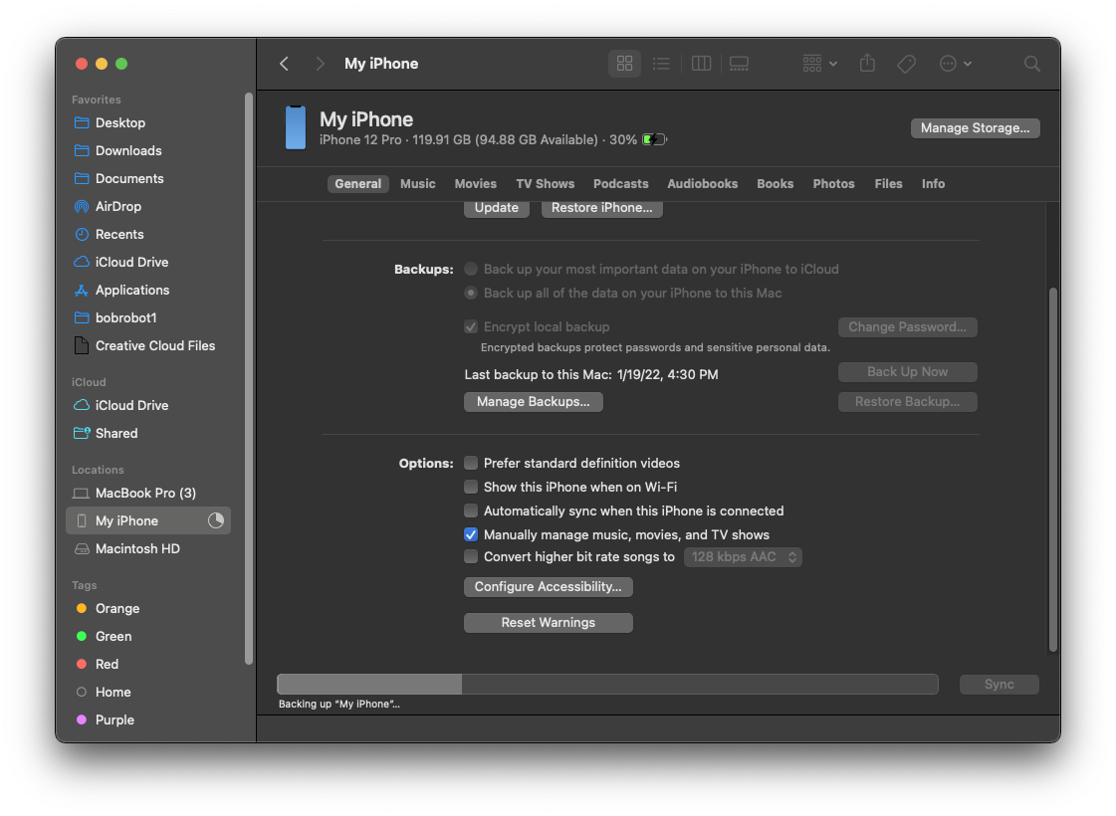Enable Prefer standard definition videos

tap(472, 464)
